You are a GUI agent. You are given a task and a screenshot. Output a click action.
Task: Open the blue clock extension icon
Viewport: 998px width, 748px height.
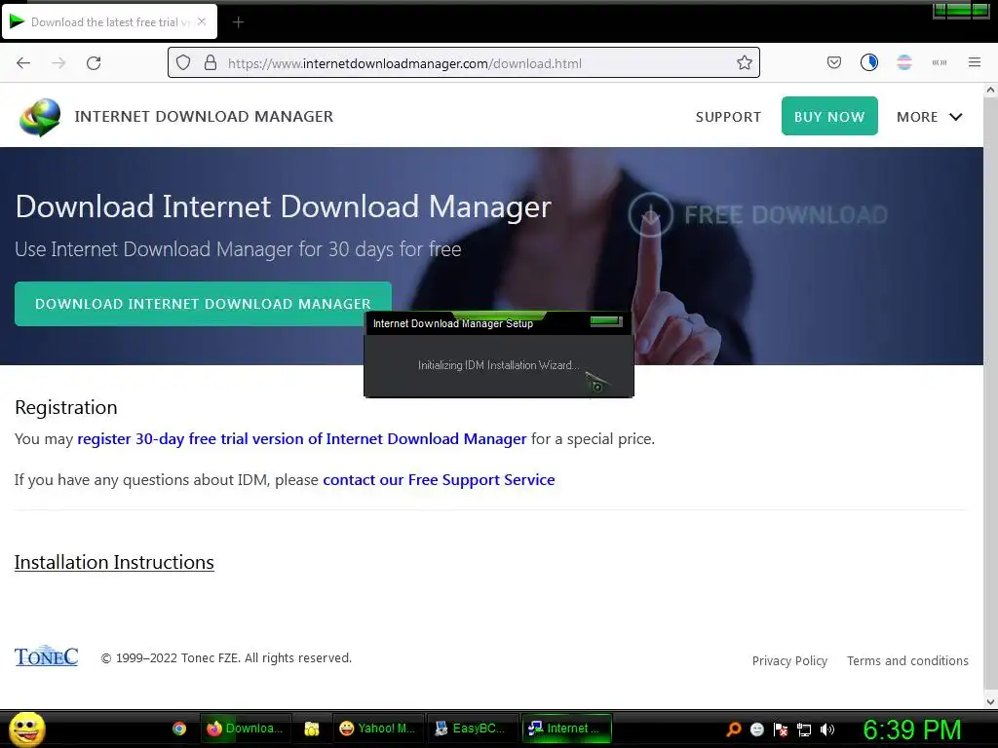(868, 62)
